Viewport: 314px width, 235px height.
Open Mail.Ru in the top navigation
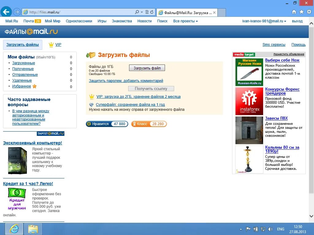click(x=12, y=21)
